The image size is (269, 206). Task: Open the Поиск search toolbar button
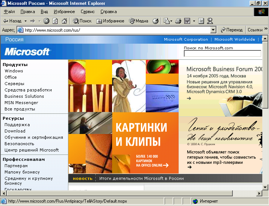click(82, 21)
